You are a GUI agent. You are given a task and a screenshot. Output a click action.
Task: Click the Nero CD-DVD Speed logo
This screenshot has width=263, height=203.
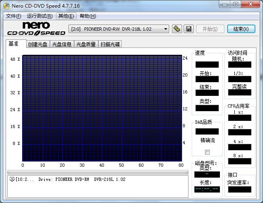coord(36,29)
